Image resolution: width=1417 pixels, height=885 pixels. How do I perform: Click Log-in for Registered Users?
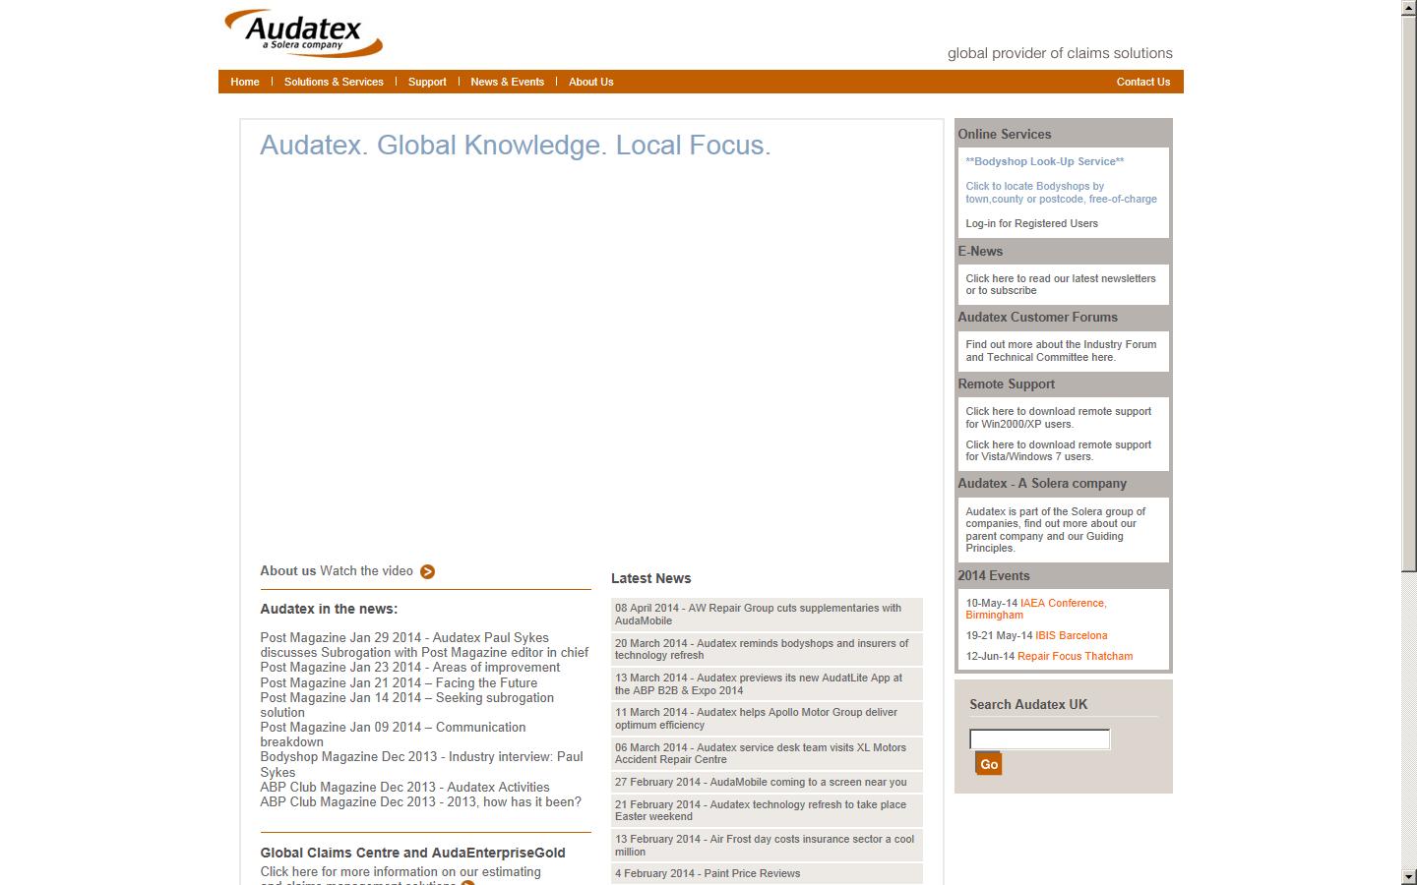(1031, 223)
